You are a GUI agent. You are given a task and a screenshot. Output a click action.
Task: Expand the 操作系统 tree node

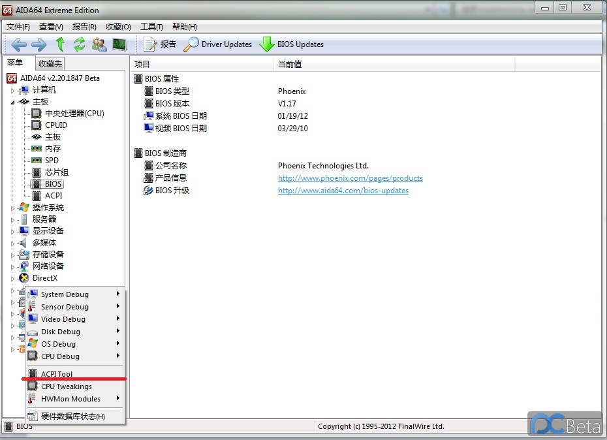click(x=12, y=208)
